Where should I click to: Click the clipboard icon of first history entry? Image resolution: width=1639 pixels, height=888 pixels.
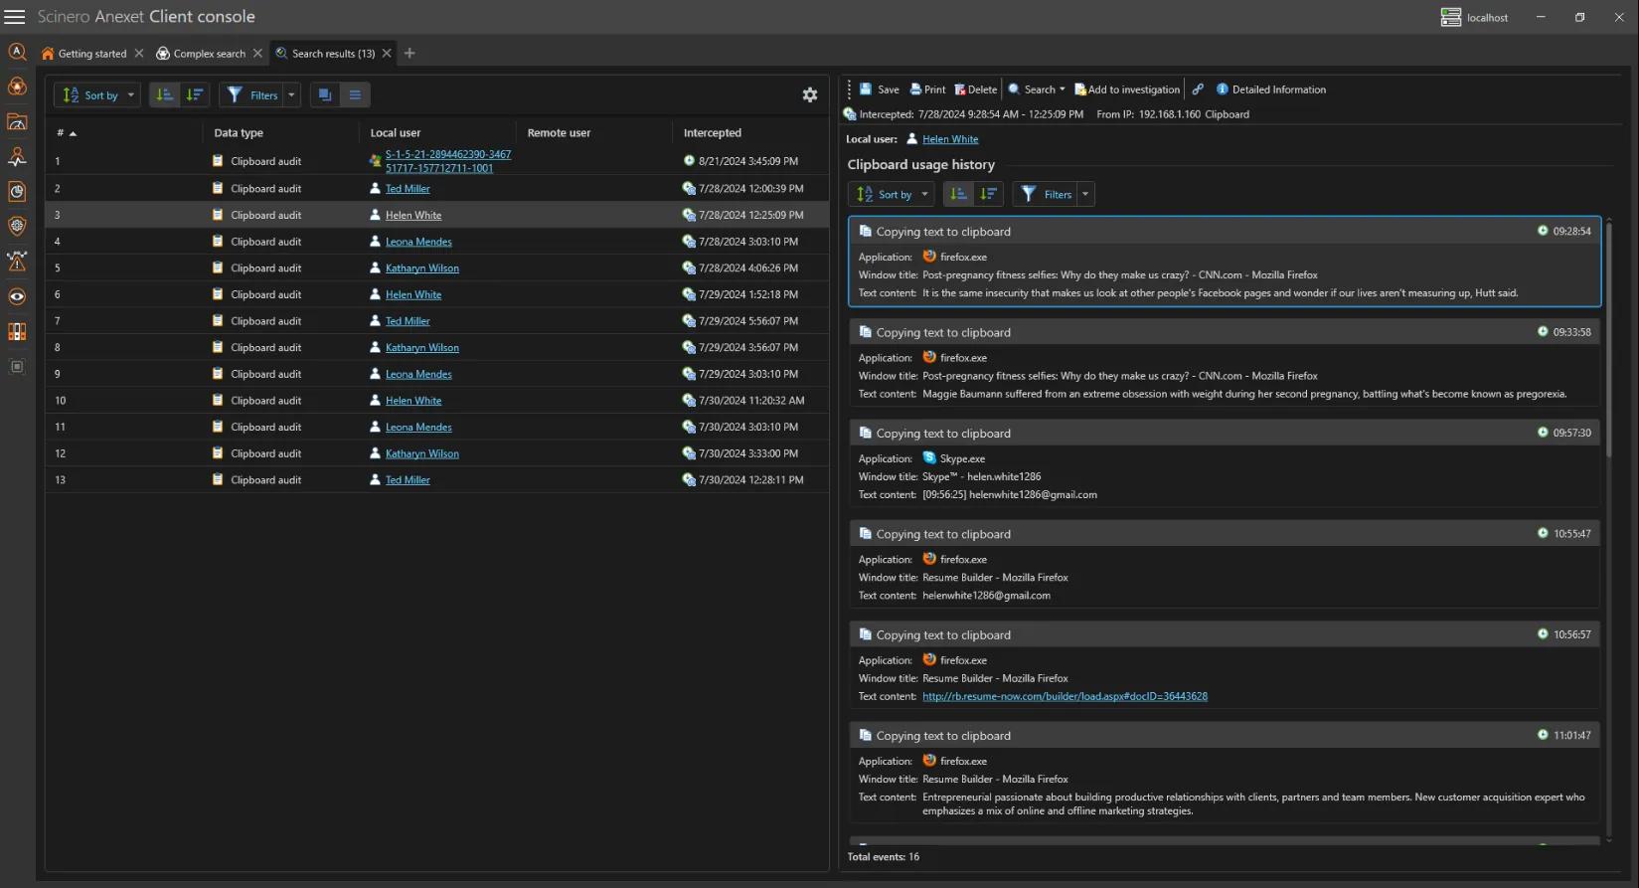(865, 231)
